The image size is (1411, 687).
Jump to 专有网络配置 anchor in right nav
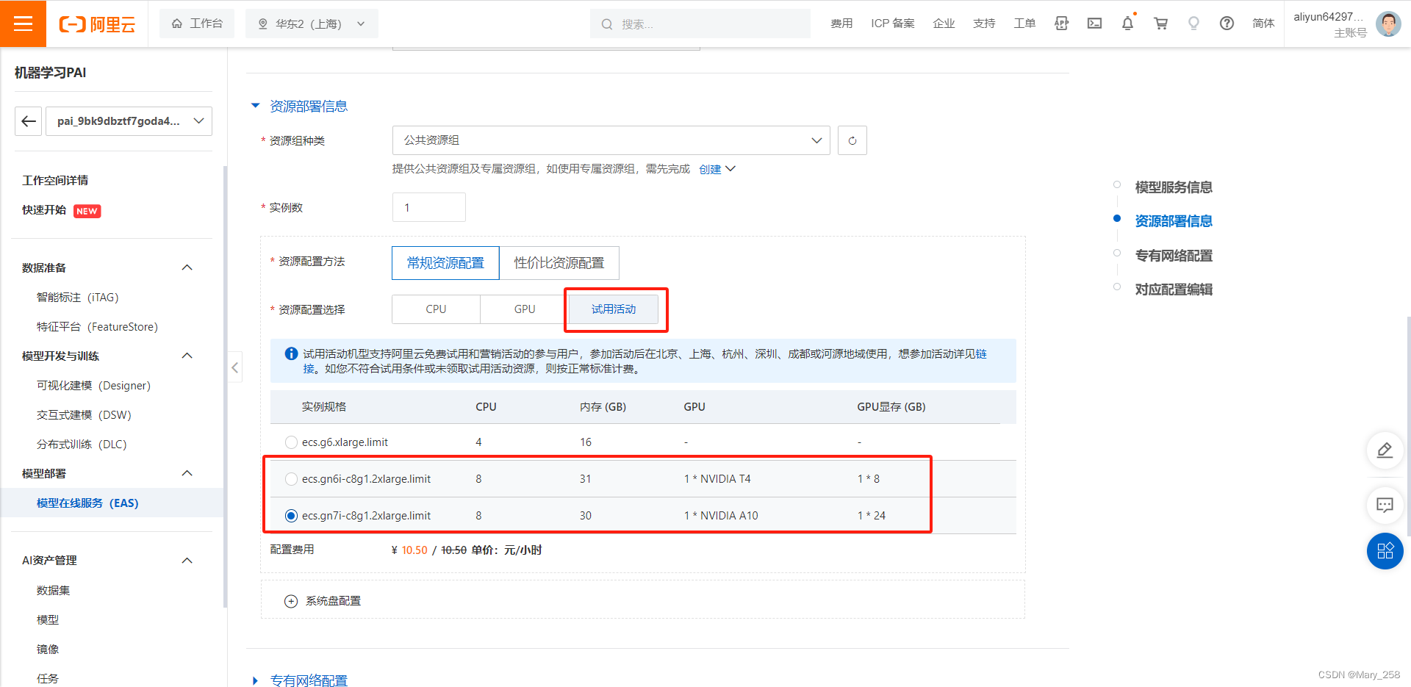(1174, 256)
